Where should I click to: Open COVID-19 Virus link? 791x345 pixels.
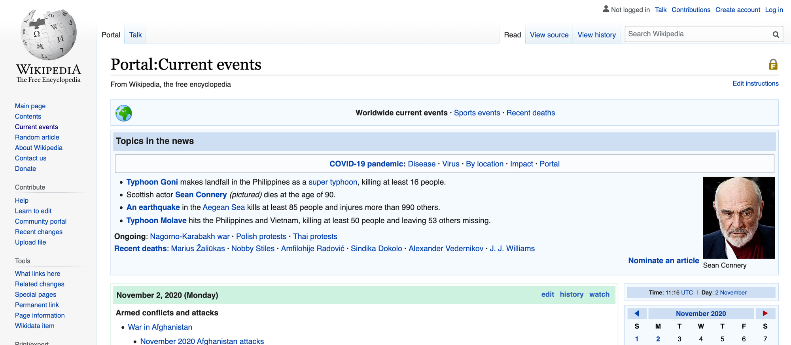[x=451, y=164]
